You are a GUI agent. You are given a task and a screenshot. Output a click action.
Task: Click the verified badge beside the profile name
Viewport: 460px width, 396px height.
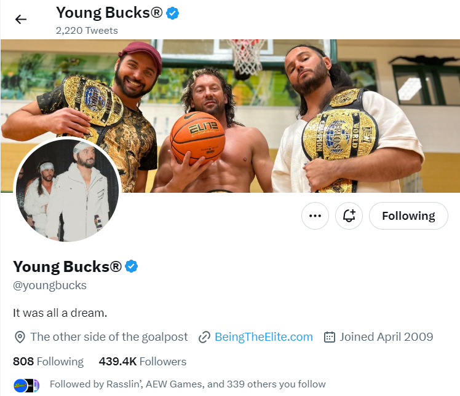click(132, 266)
